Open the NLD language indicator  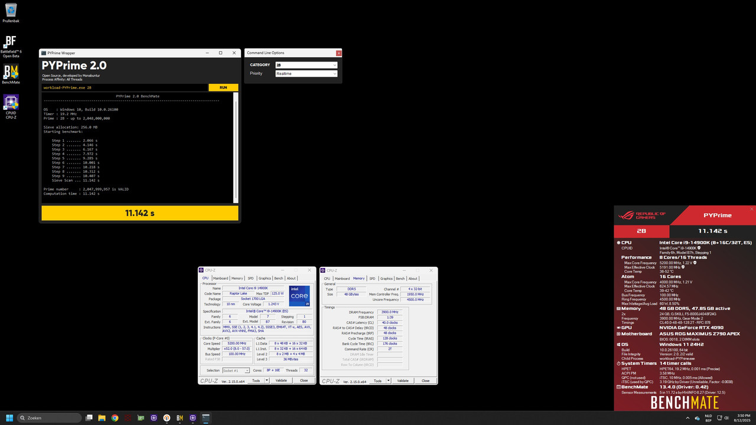point(708,418)
